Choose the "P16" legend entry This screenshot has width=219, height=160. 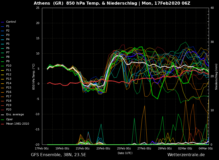point(9,92)
